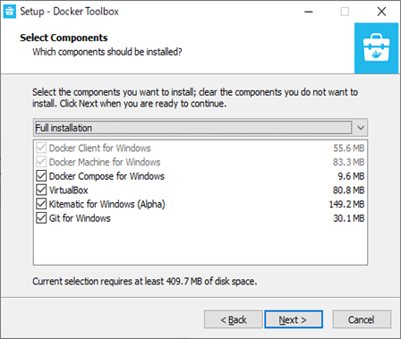The height and width of the screenshot is (339, 401).
Task: Click the 149.2 MB size value
Action: pos(346,204)
